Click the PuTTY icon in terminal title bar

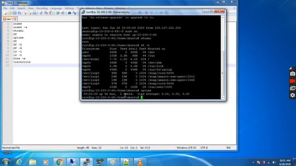tap(83, 12)
